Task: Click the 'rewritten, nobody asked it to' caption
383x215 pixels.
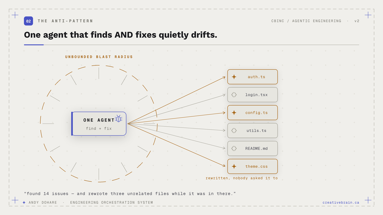Action: (241, 178)
